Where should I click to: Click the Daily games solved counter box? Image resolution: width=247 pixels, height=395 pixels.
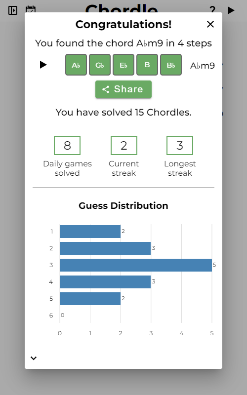click(67, 145)
